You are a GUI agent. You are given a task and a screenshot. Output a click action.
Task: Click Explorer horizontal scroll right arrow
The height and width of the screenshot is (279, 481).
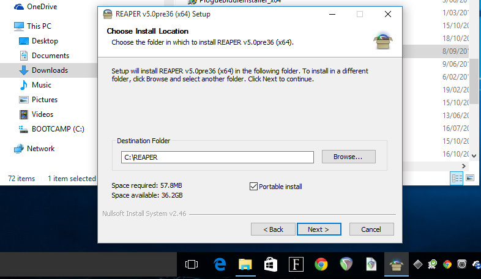[x=464, y=166]
